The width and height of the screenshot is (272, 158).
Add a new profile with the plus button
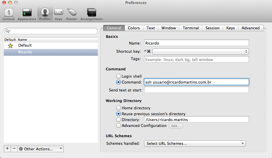pyautogui.click(x=7, y=149)
